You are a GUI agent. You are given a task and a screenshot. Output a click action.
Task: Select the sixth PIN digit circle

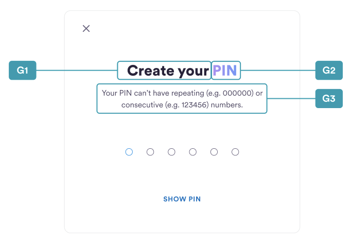[235, 152]
